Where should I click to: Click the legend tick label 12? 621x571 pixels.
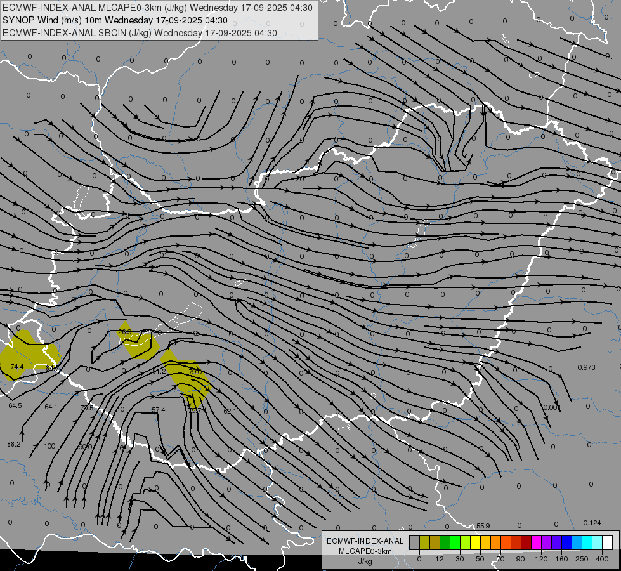[439, 559]
